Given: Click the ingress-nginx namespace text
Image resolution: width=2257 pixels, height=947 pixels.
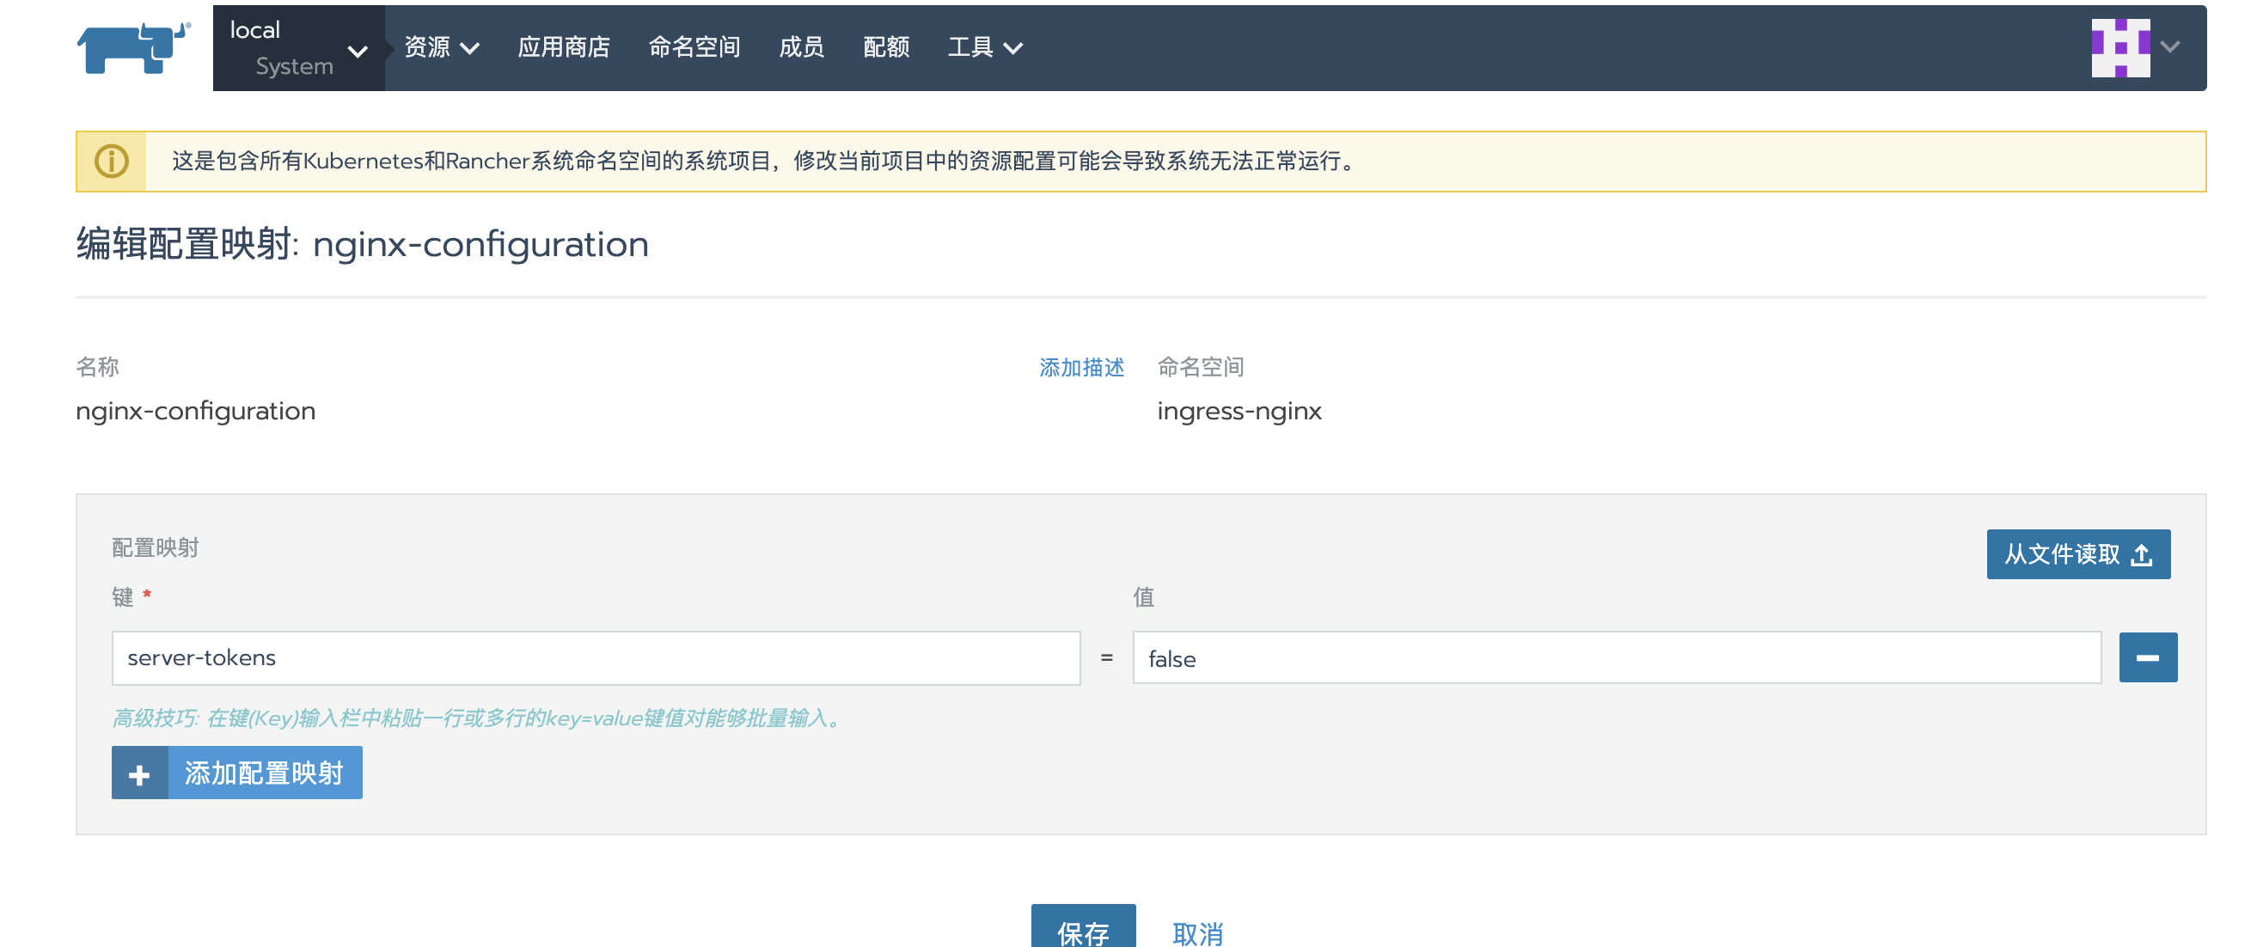Looking at the screenshot, I should click(1239, 411).
